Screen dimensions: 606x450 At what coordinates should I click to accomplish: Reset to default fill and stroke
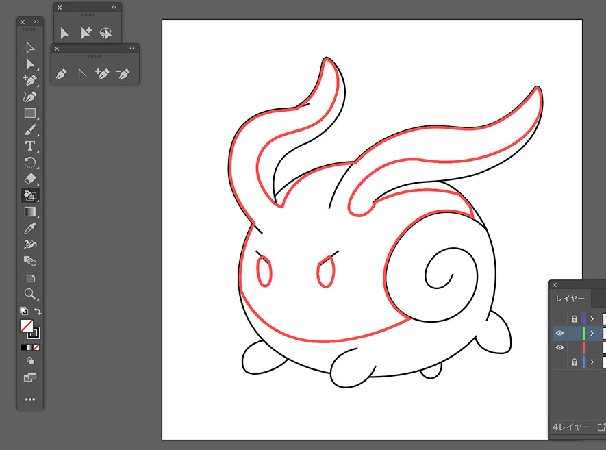[23, 310]
